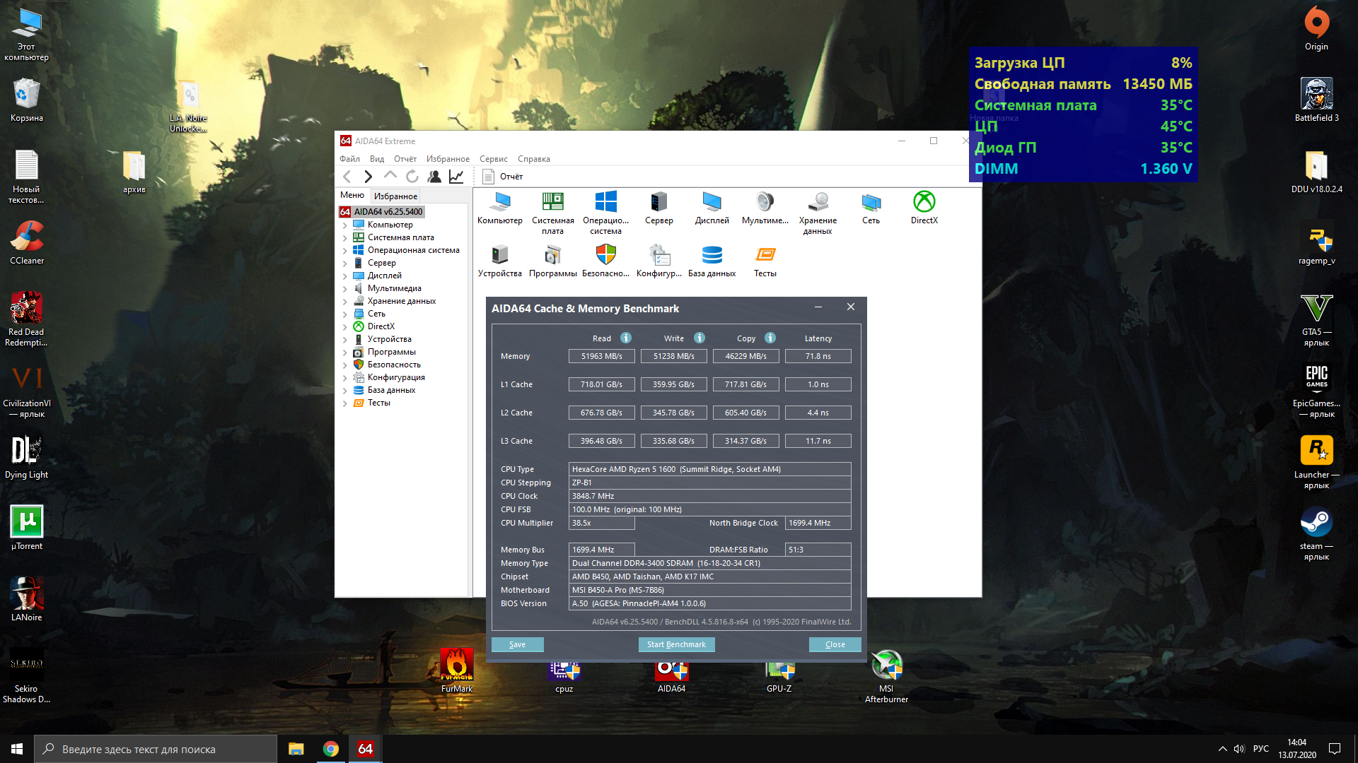The height and width of the screenshot is (763, 1358).
Task: Click the Windows Start button
Action: (17, 749)
